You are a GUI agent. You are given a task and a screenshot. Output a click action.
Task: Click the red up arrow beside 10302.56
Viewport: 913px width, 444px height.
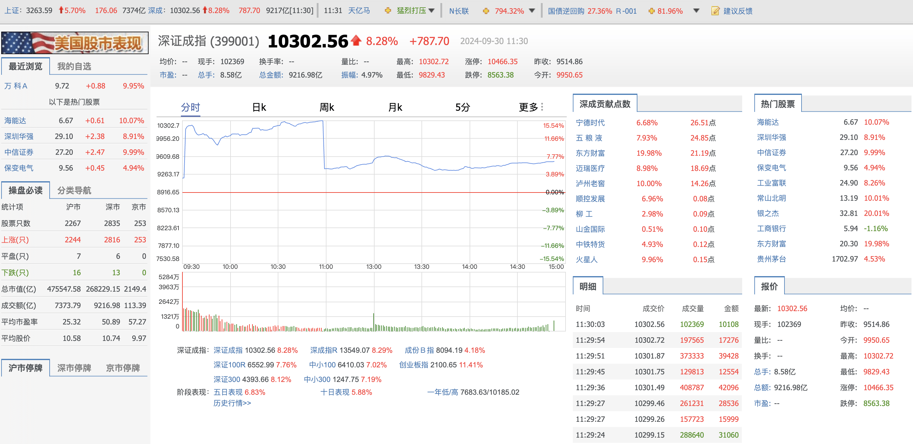[356, 41]
